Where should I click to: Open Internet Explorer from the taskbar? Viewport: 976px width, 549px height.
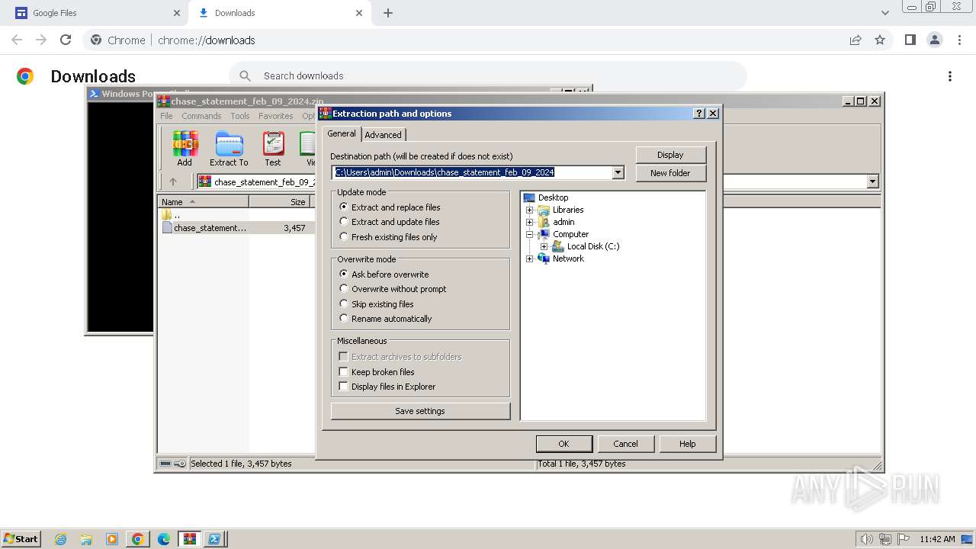tap(61, 539)
